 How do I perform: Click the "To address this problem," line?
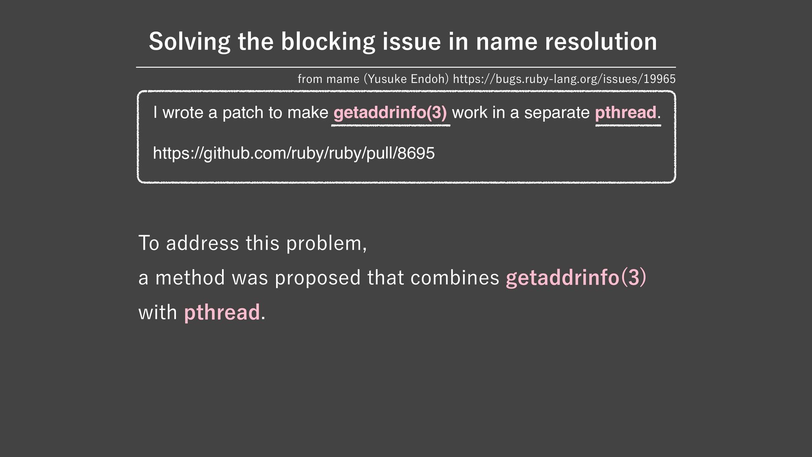click(x=252, y=243)
